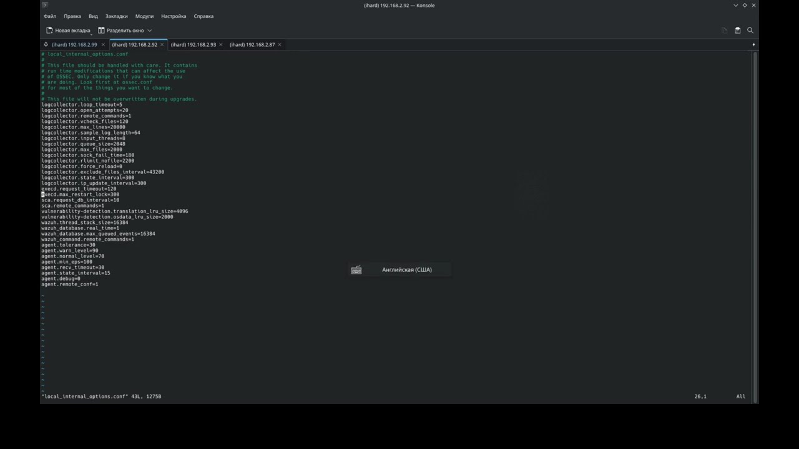Click the line logcollector.sample_log_length=64
The image size is (799, 449).
coord(91,133)
